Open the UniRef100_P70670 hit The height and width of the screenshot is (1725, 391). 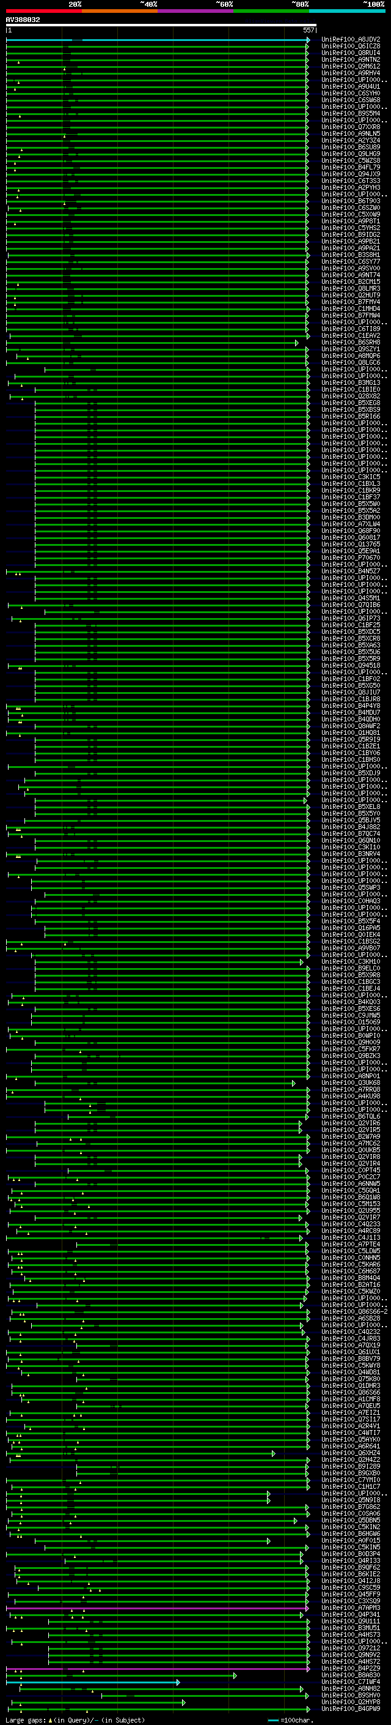[x=351, y=557]
